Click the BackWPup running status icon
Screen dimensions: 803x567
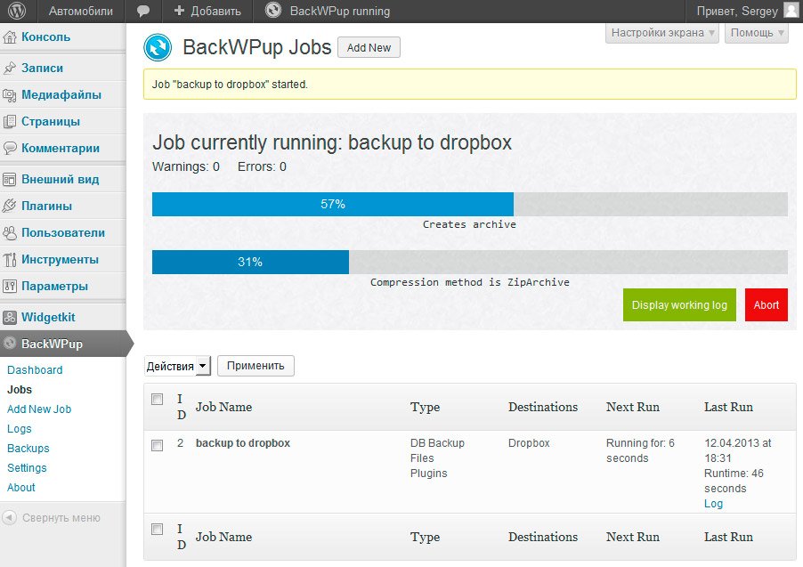coord(273,11)
